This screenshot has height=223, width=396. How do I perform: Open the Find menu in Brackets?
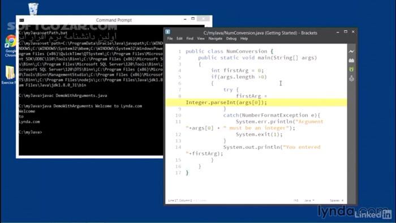(190, 38)
